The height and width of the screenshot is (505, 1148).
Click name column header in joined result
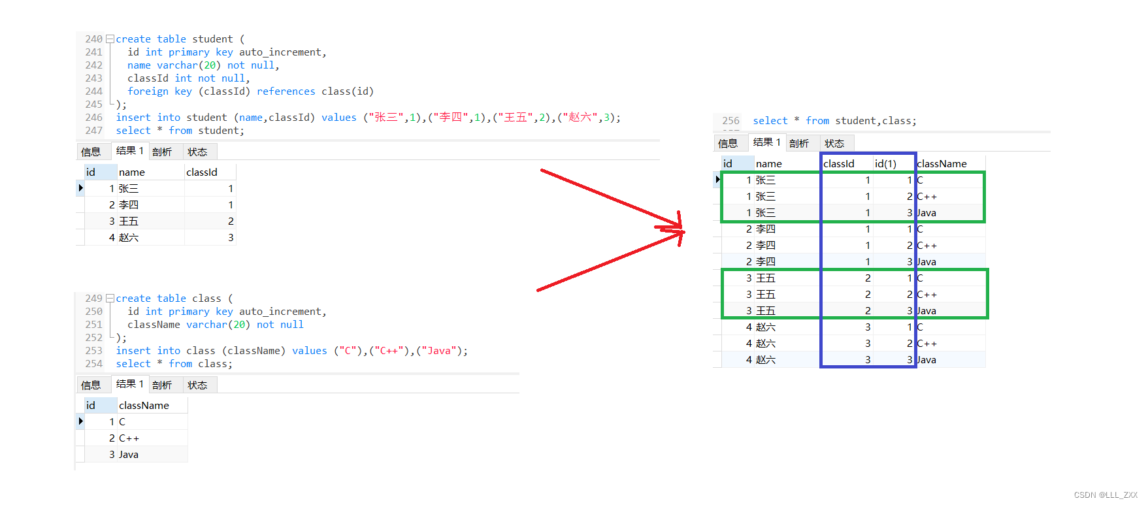787,163
